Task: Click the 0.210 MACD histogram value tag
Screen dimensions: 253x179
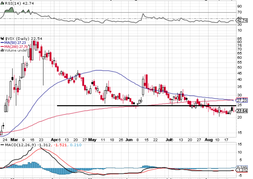Action: (x=242, y=167)
